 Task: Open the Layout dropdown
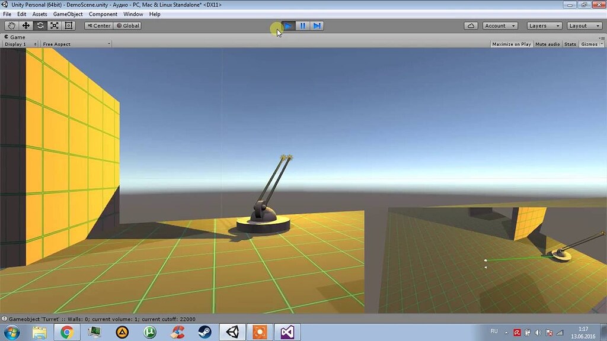(583, 25)
